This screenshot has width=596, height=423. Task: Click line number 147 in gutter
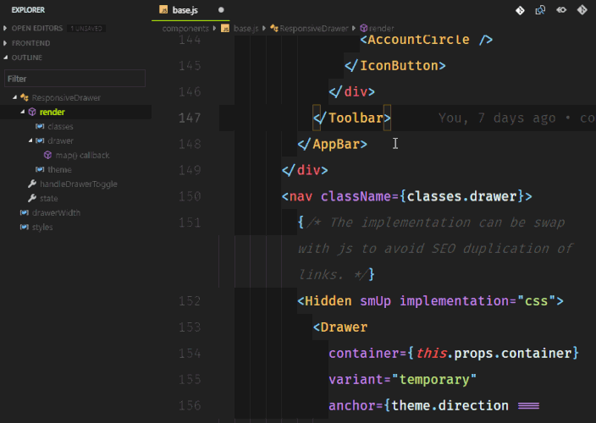click(x=190, y=118)
